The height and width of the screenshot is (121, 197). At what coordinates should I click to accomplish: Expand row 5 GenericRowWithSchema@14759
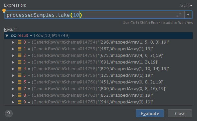pyautogui.click(x=13, y=75)
